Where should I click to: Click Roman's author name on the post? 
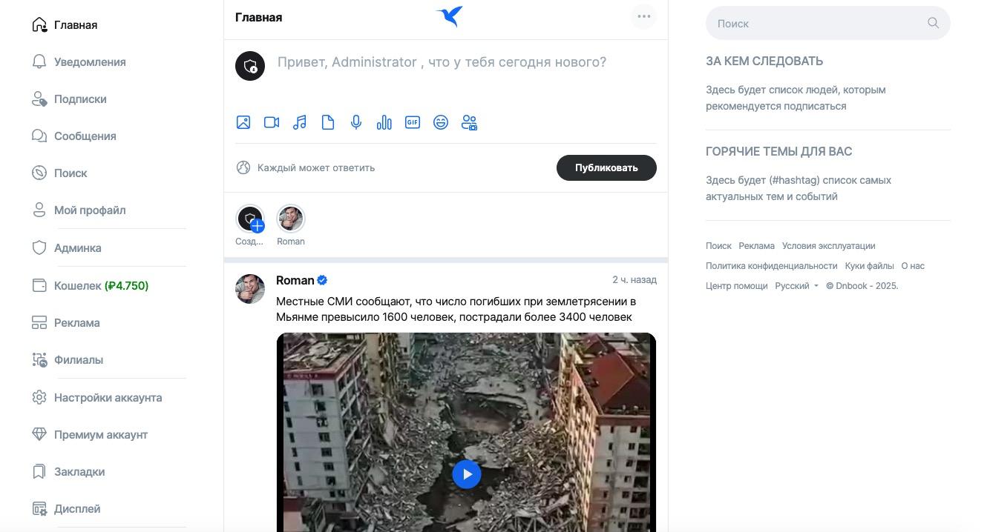295,280
